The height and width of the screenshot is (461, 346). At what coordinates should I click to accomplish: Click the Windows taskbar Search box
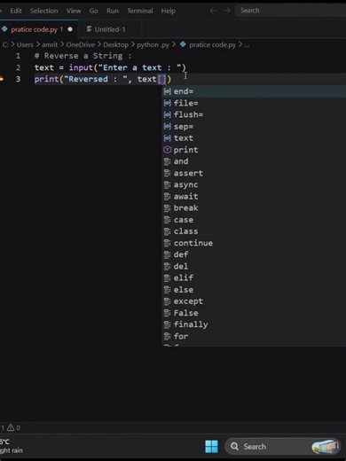coord(282,446)
